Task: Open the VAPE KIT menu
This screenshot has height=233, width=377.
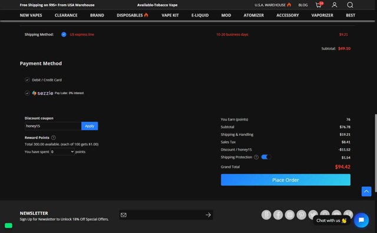Action: 170,15
